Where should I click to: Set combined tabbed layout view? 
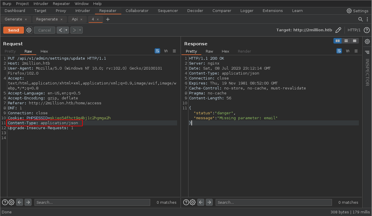(x=354, y=41)
